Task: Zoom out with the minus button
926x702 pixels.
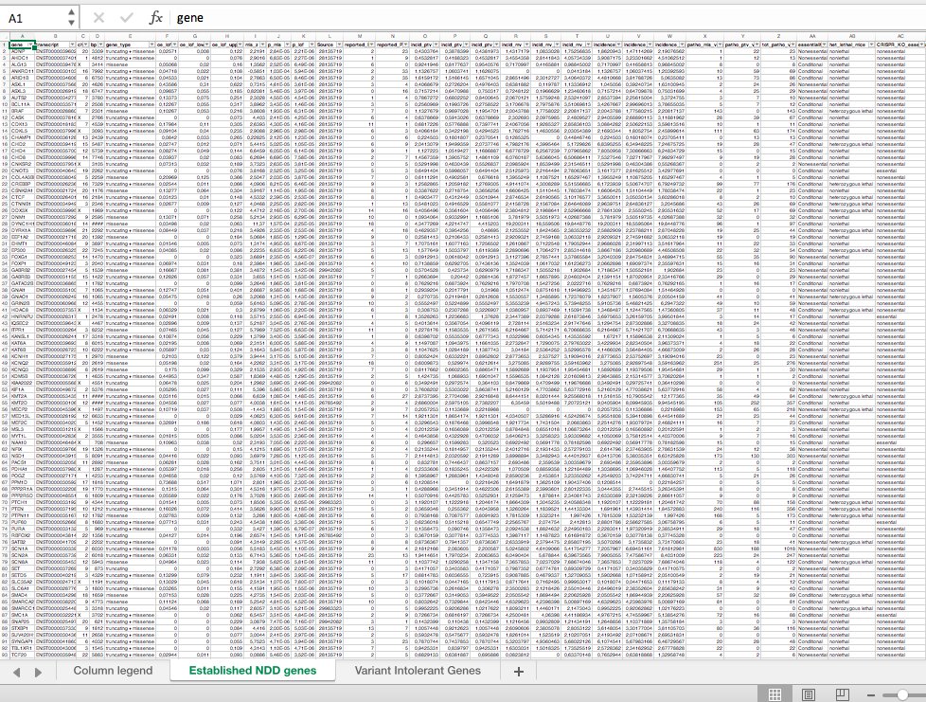Action: coord(870,695)
